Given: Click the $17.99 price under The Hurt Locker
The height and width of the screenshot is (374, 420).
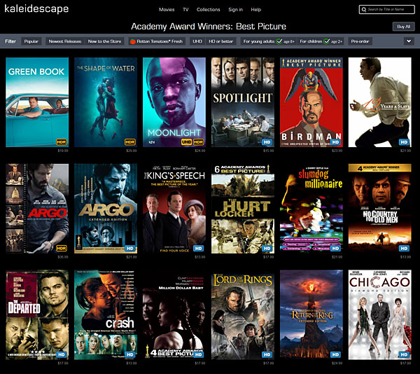Looking at the screenshot, I should click(269, 257).
